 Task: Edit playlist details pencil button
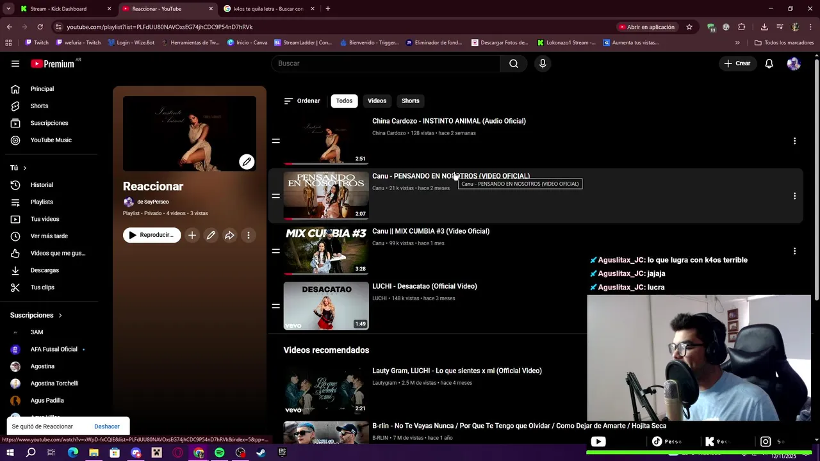(x=211, y=235)
